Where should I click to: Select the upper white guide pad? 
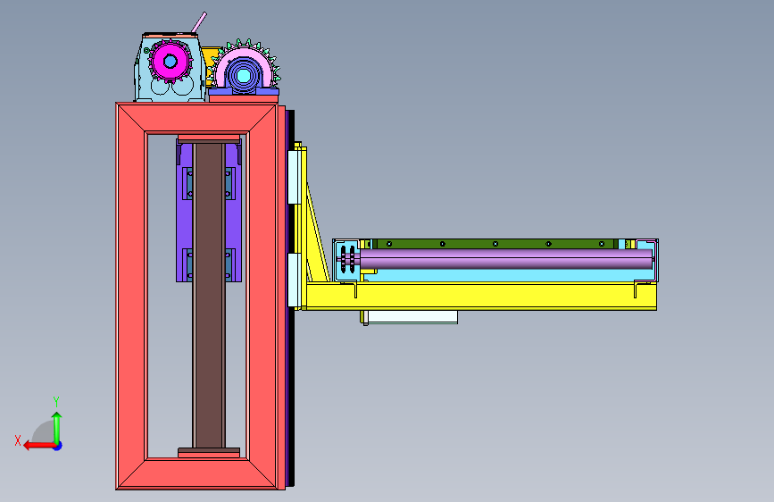(x=295, y=178)
